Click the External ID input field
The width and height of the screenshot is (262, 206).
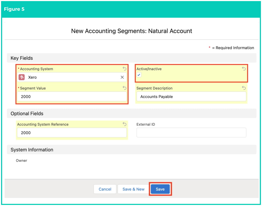(191, 133)
